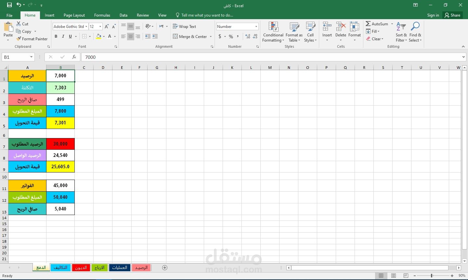Open the font name dropdown
The width and height of the screenshot is (468, 280).
click(86, 27)
